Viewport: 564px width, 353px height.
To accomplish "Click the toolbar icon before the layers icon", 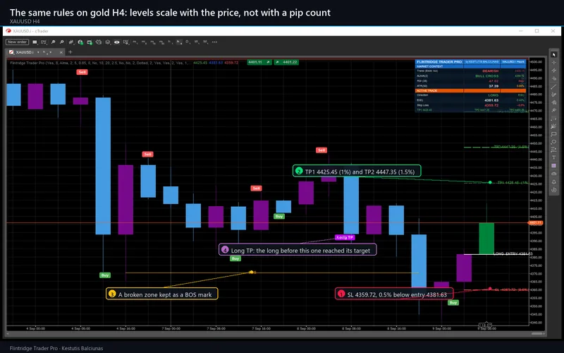I will click(x=98, y=42).
